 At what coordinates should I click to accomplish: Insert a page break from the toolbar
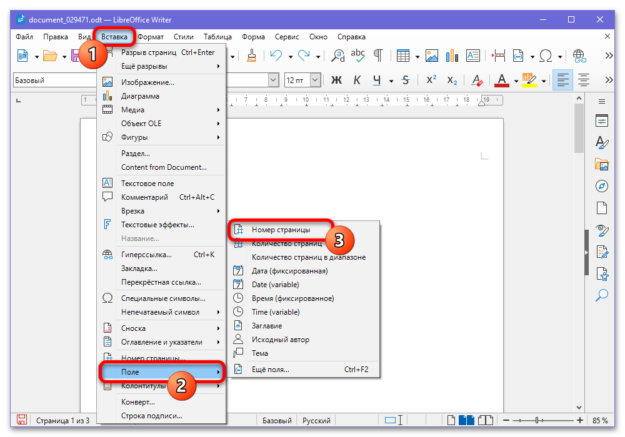coord(498,56)
